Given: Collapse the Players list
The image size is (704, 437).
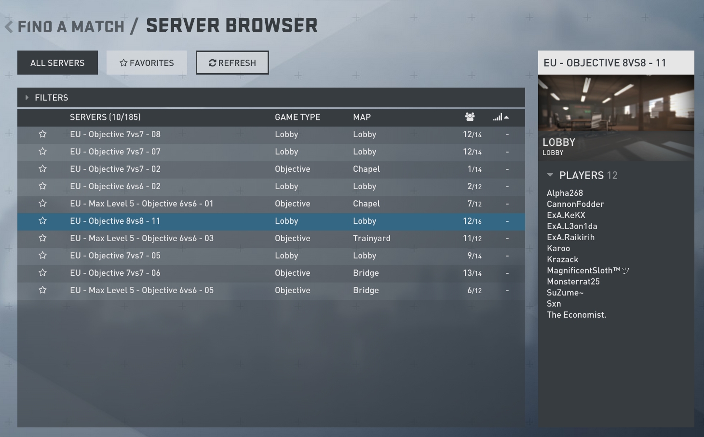Looking at the screenshot, I should tap(550, 175).
